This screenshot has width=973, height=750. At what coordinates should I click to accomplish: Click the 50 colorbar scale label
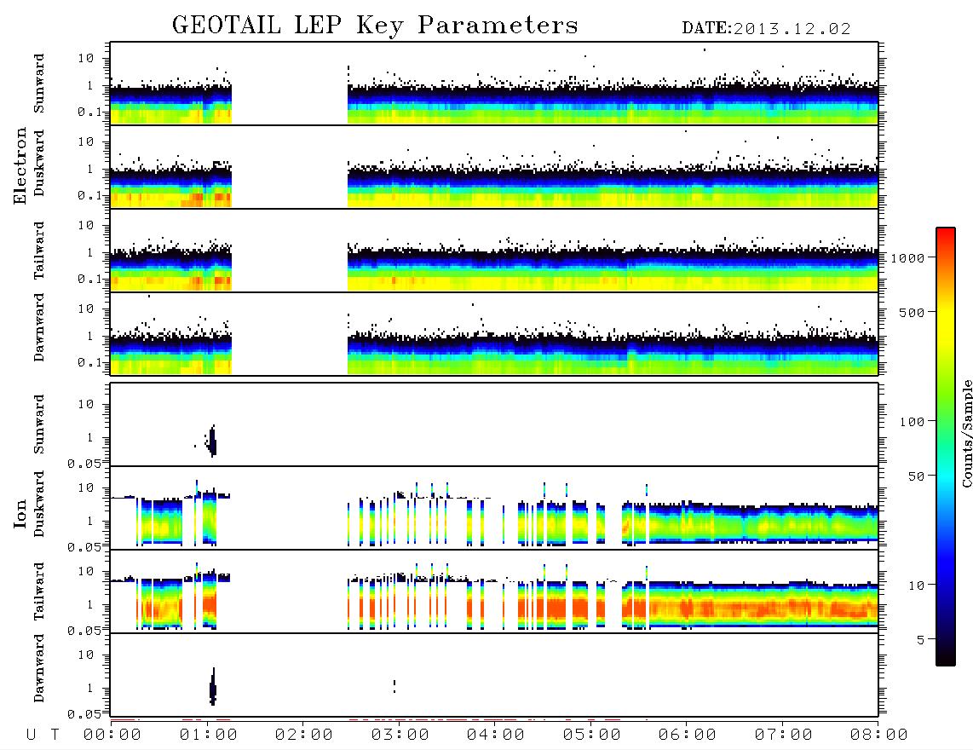pos(916,476)
